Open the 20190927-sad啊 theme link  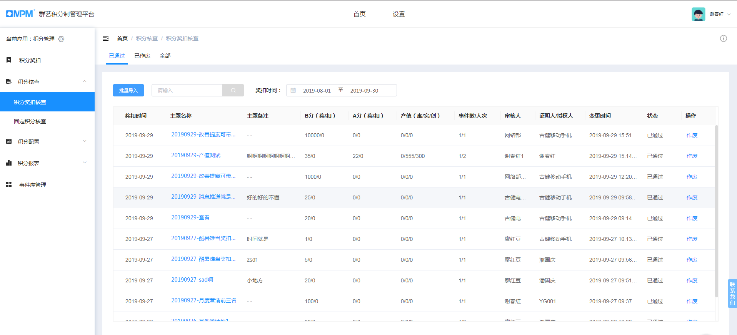coord(192,280)
